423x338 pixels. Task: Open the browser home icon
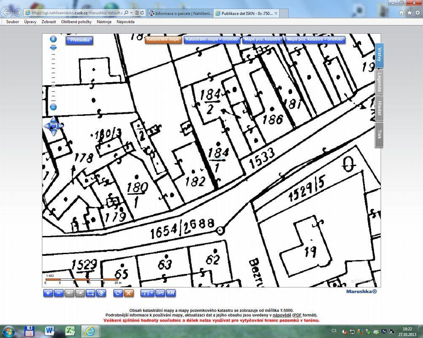pos(401,13)
